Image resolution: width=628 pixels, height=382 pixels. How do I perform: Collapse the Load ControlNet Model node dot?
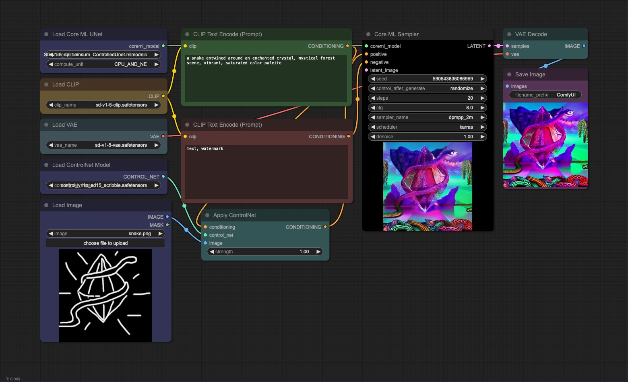pos(46,165)
